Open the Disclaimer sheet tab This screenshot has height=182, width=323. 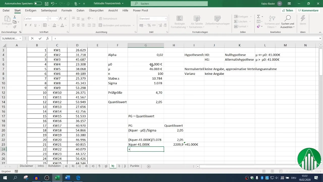click(26, 166)
